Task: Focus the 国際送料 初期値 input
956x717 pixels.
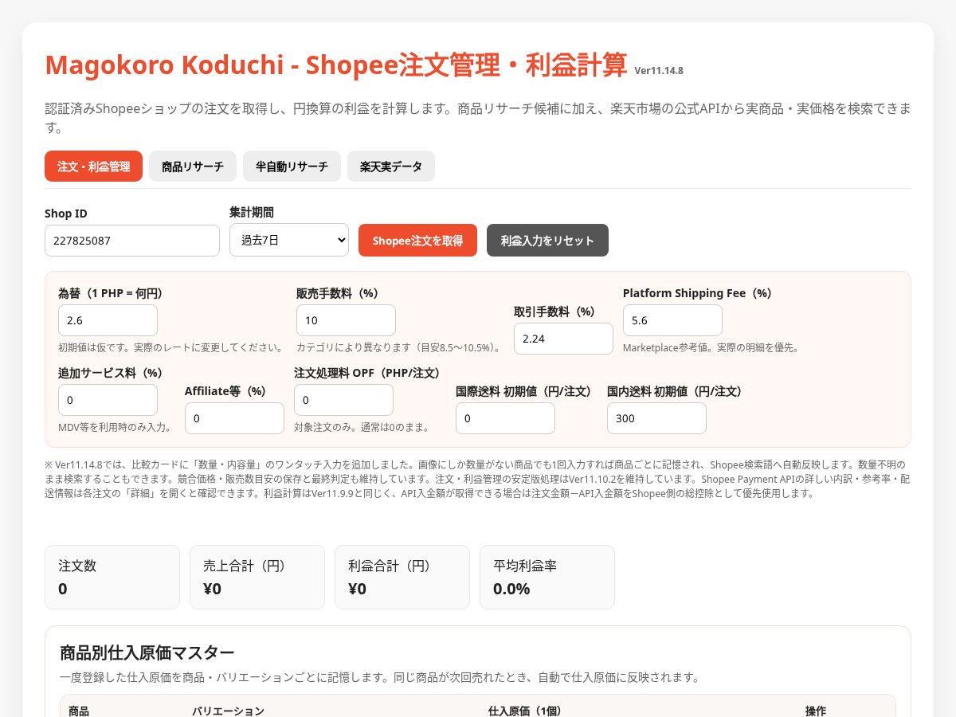Action: coord(505,418)
